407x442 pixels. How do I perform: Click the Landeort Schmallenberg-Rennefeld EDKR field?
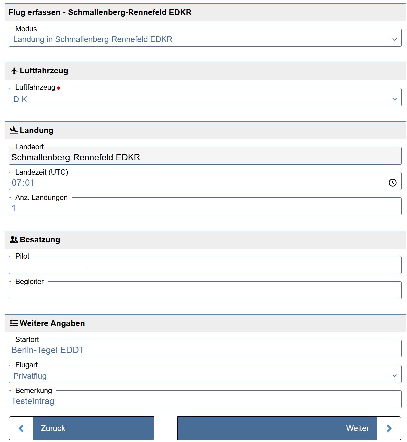[205, 157]
